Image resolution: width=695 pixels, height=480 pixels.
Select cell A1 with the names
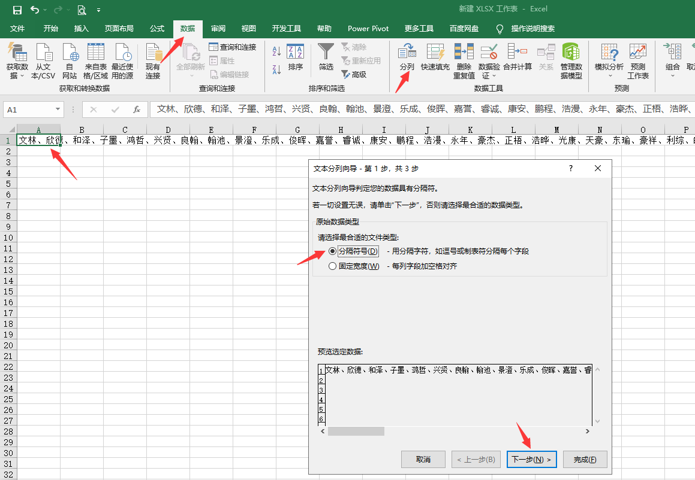click(38, 140)
